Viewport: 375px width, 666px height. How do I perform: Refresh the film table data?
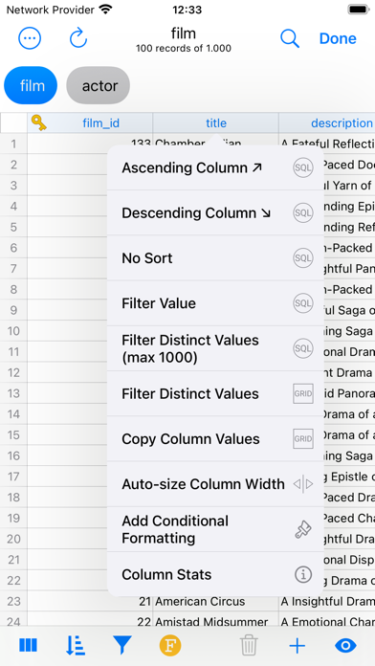coord(78,38)
